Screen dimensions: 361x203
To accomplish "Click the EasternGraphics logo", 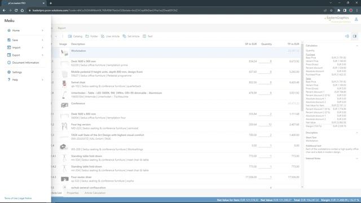I will pyautogui.click(x=337, y=19).
